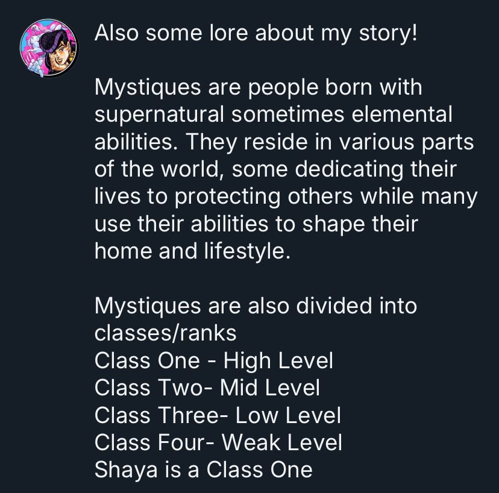Select the "Class Two- Mid Level" line
The height and width of the screenshot is (493, 499).
coord(207,388)
